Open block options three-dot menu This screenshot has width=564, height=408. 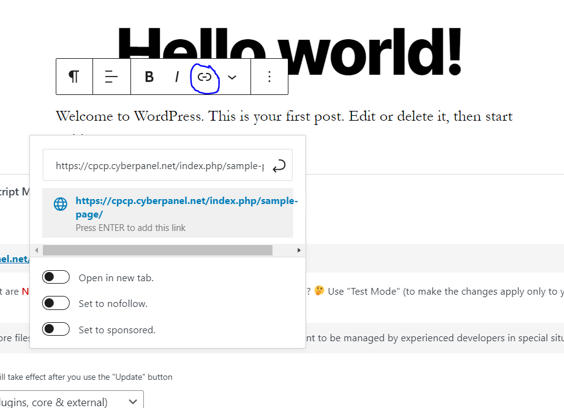(269, 77)
